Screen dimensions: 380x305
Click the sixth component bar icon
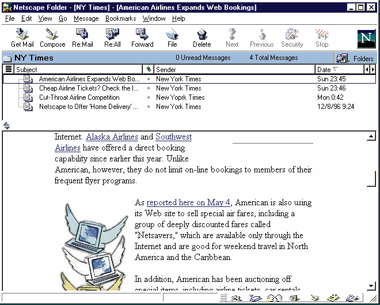(x=334, y=298)
